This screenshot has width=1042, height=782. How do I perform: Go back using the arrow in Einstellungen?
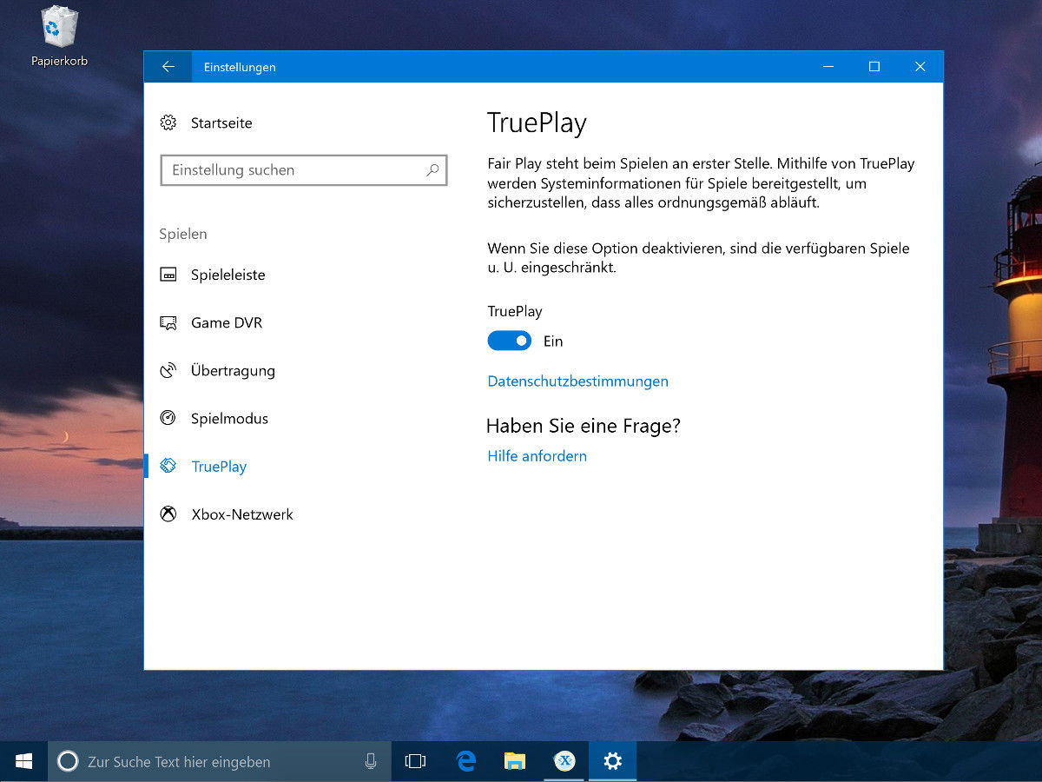tap(168, 67)
